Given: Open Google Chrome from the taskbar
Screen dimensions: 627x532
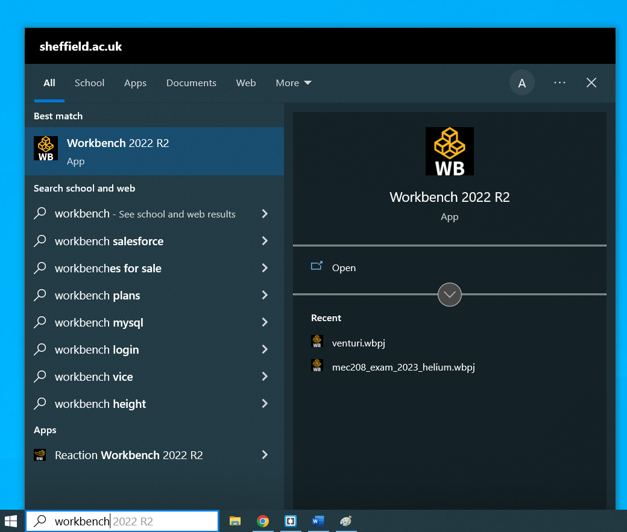Looking at the screenshot, I should click(x=263, y=521).
